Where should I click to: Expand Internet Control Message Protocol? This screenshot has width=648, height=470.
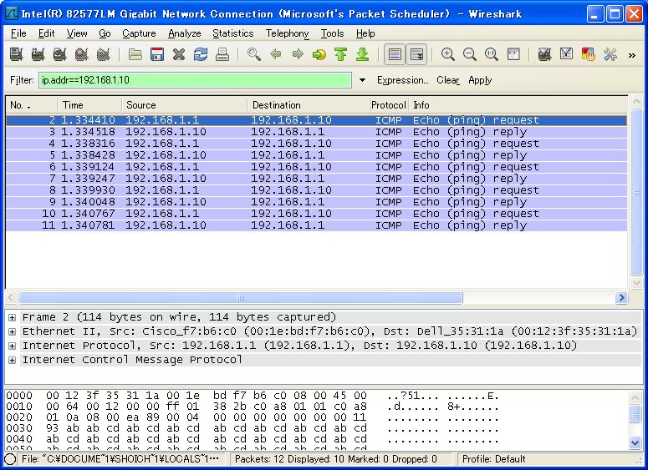click(x=12, y=360)
